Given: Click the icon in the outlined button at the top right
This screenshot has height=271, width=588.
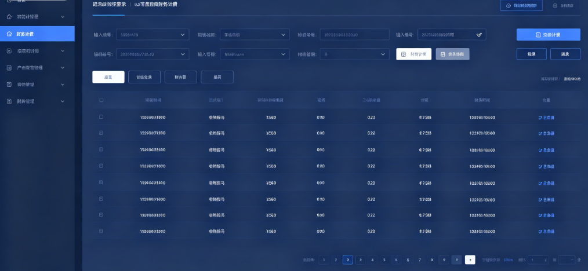Looking at the screenshot, I should [x=509, y=6].
